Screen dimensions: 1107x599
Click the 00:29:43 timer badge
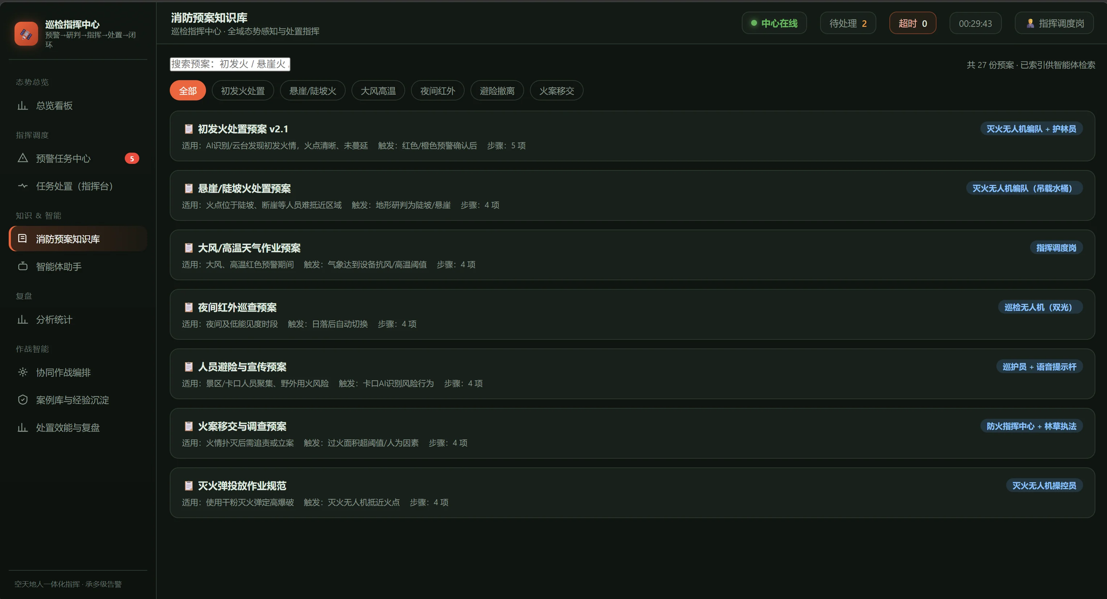point(975,23)
